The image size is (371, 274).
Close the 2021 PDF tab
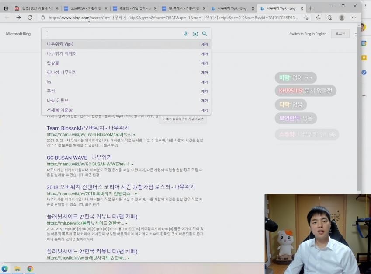click(x=57, y=8)
